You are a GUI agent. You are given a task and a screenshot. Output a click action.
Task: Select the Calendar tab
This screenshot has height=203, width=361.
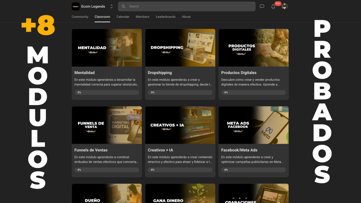(123, 17)
